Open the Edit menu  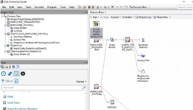(x=12, y=7)
